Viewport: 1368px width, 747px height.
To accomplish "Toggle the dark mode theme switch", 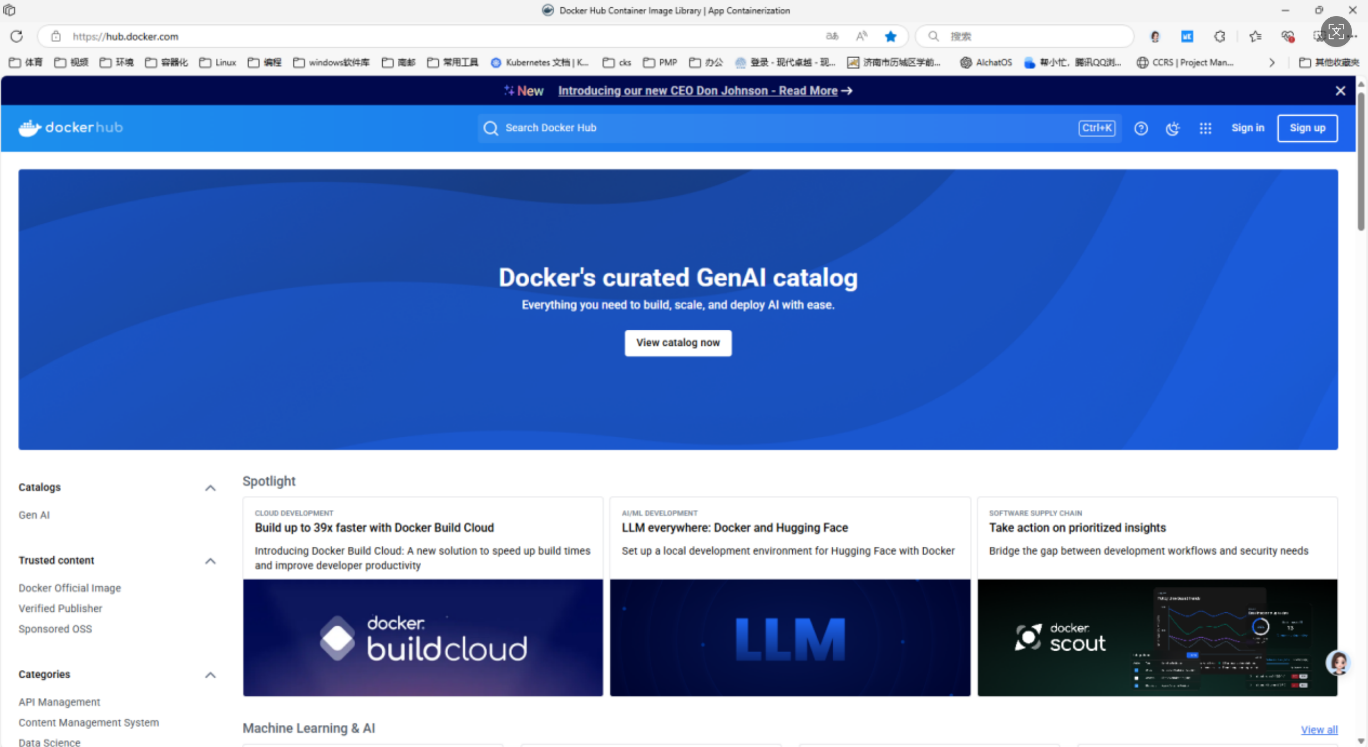I will point(1172,128).
